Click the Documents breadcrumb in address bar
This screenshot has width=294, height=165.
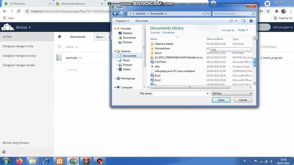pyautogui.click(x=157, y=14)
